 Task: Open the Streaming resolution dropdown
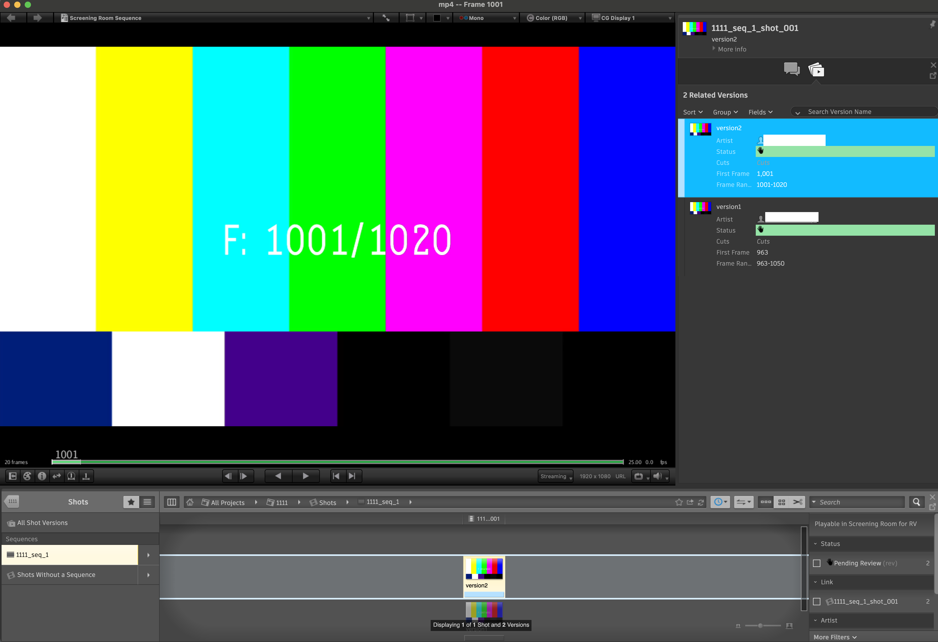pyautogui.click(x=555, y=476)
